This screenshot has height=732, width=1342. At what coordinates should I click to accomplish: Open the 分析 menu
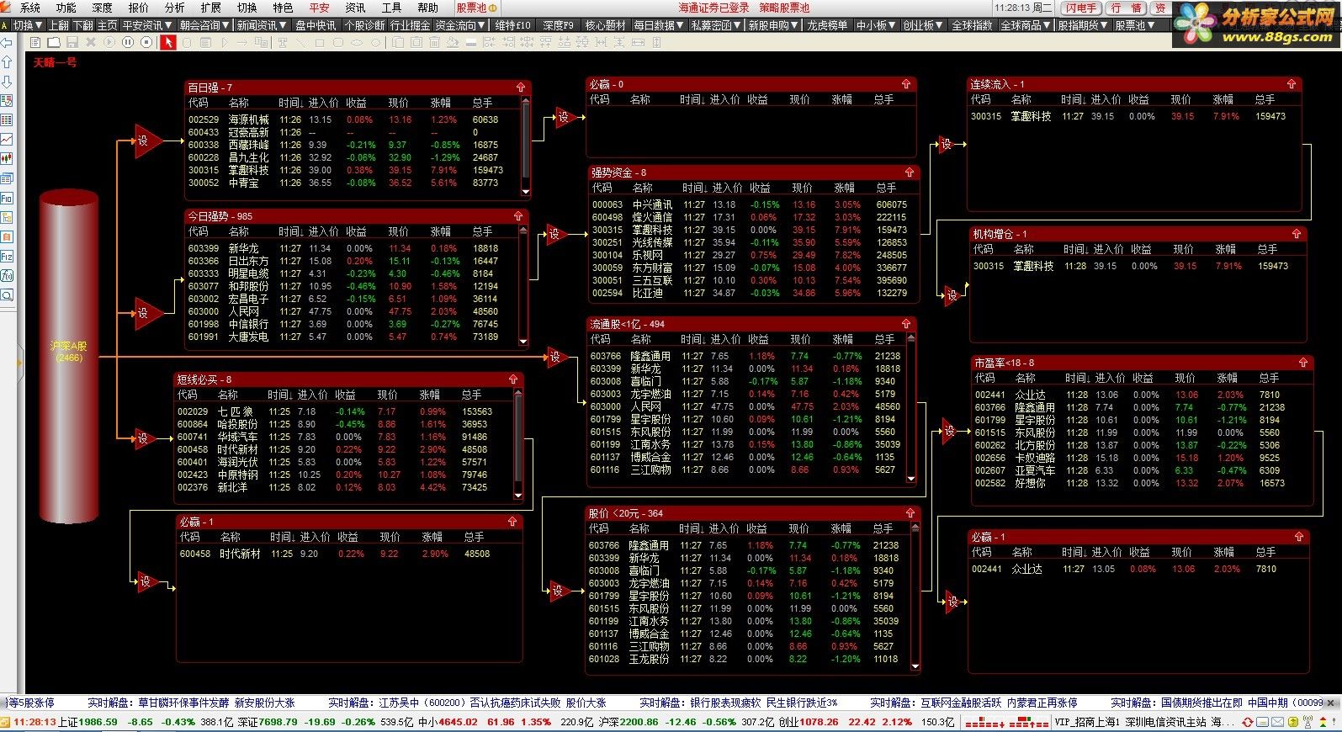tap(174, 8)
